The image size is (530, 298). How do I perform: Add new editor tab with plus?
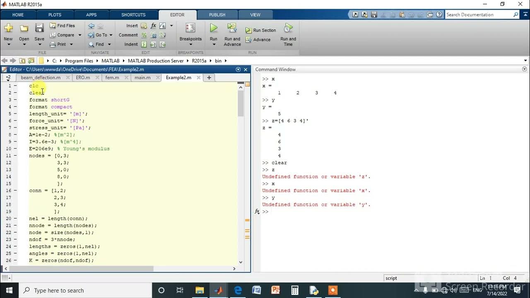tap(209, 77)
